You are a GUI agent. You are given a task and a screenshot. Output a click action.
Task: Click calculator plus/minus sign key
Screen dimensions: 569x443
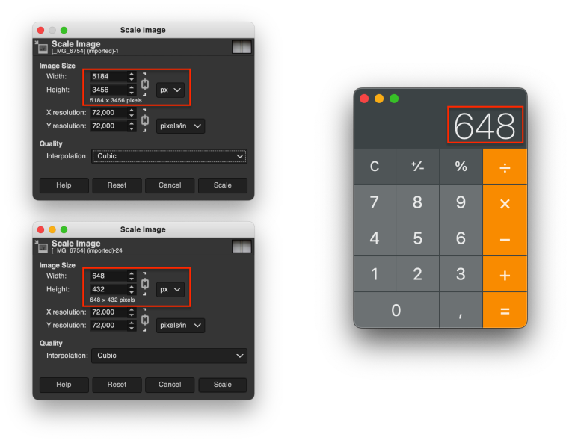pyautogui.click(x=418, y=167)
